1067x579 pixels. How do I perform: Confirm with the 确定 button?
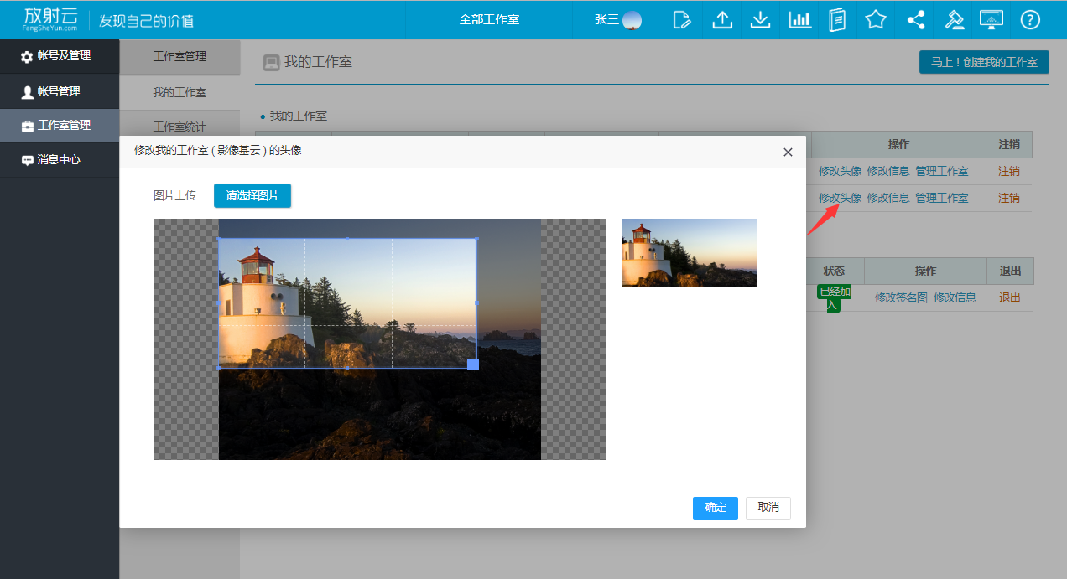tap(716, 508)
